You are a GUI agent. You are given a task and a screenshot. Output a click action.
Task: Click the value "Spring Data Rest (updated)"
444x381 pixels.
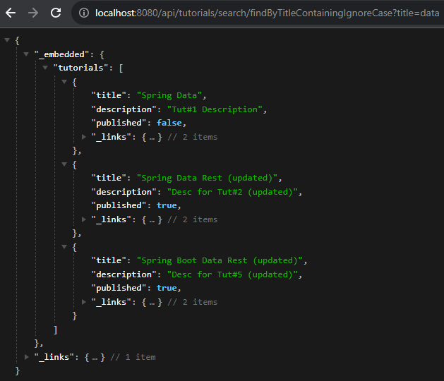207,178
